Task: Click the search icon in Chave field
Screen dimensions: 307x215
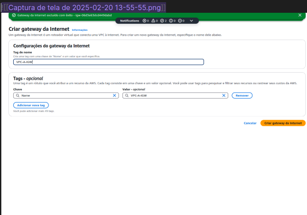Action: (x=18, y=95)
